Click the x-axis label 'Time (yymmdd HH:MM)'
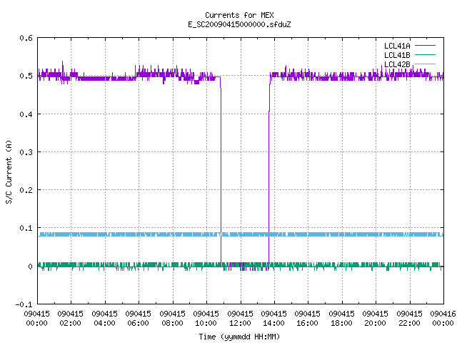Image resolution: width=457 pixels, height=343 pixels. (x=239, y=337)
